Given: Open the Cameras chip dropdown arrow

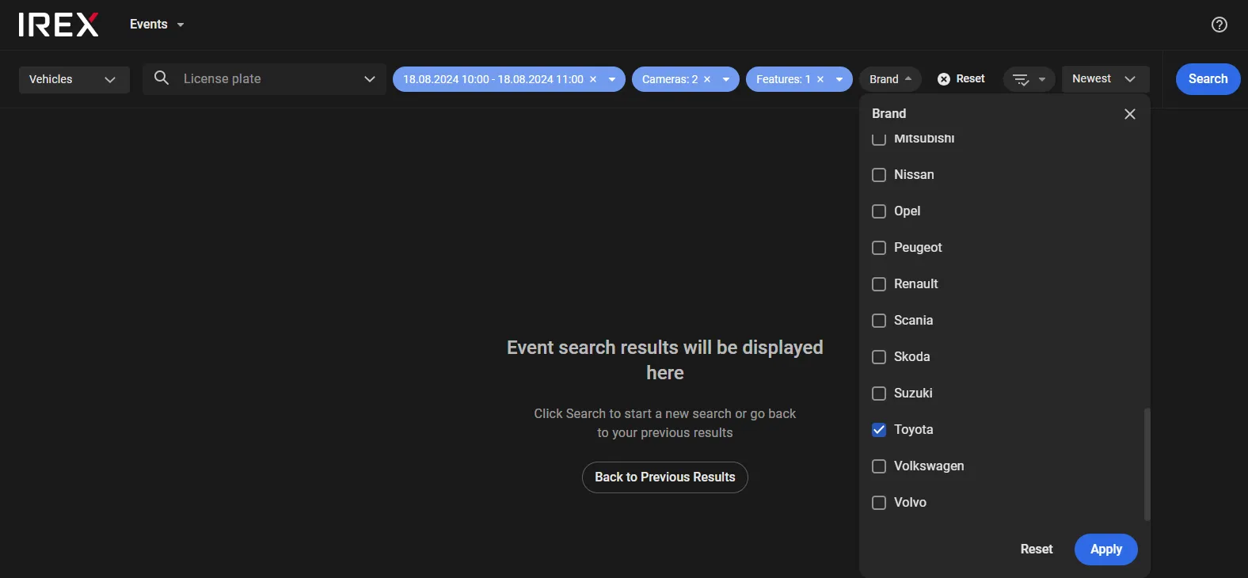Looking at the screenshot, I should [x=726, y=79].
